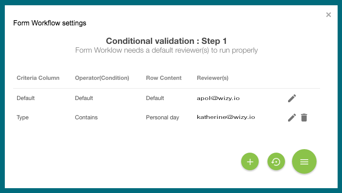The width and height of the screenshot is (342, 193).
Task: Click the Operator(Condition) column header
Action: pyautogui.click(x=102, y=78)
